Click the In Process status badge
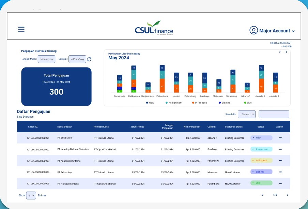The width and height of the screenshot is (308, 209). [261, 161]
